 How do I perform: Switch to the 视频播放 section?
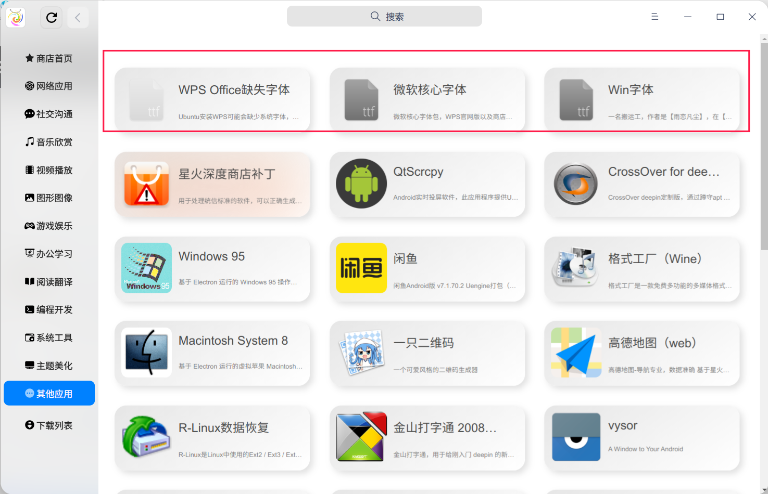click(48, 170)
